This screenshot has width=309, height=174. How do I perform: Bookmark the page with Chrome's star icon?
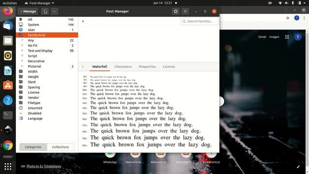288,18
